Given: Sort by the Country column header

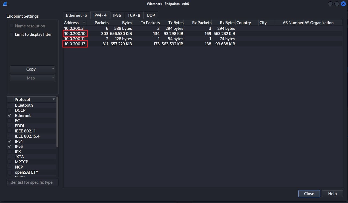Looking at the screenshot, I should pyautogui.click(x=247, y=23).
